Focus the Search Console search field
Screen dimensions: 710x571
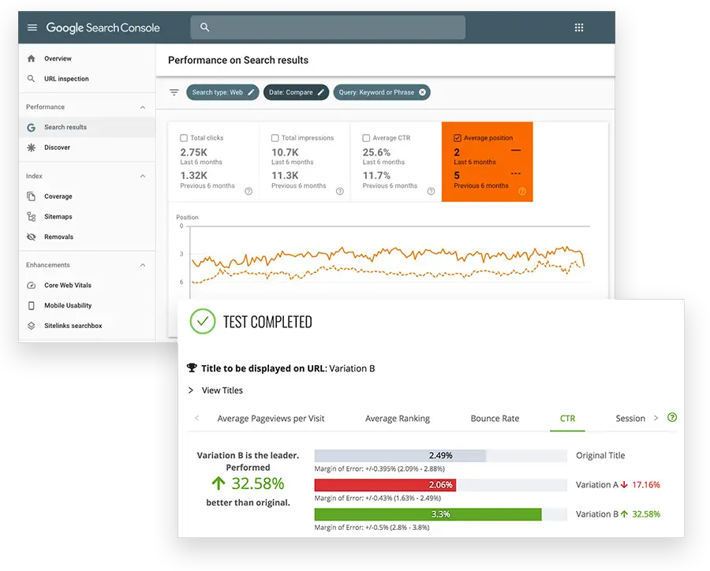point(328,28)
